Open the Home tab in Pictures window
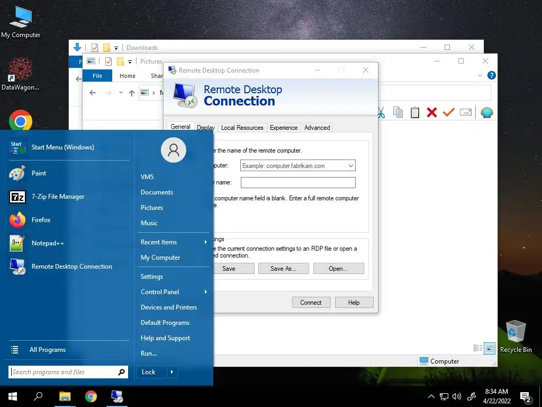Image resolution: width=542 pixels, height=407 pixels. pyautogui.click(x=128, y=75)
